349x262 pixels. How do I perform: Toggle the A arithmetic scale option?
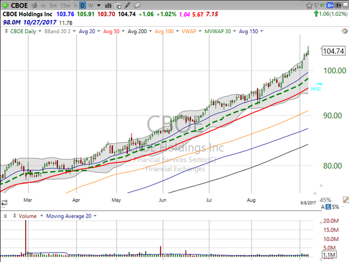323,207
